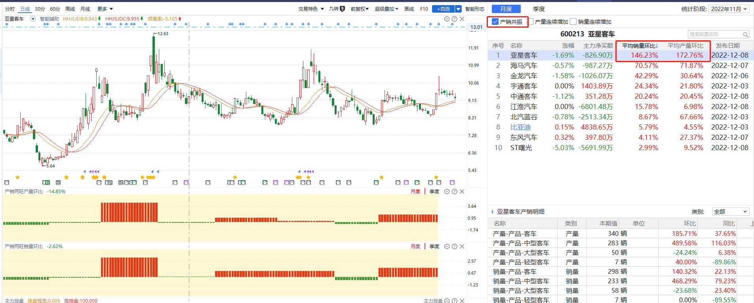
Task: Select the 分时 chart period tab
Action: (10, 9)
